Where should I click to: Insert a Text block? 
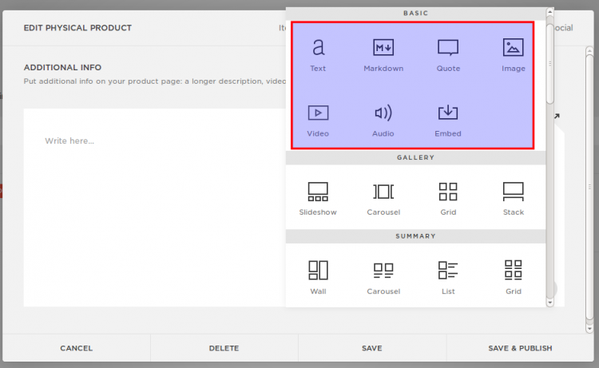(318, 55)
